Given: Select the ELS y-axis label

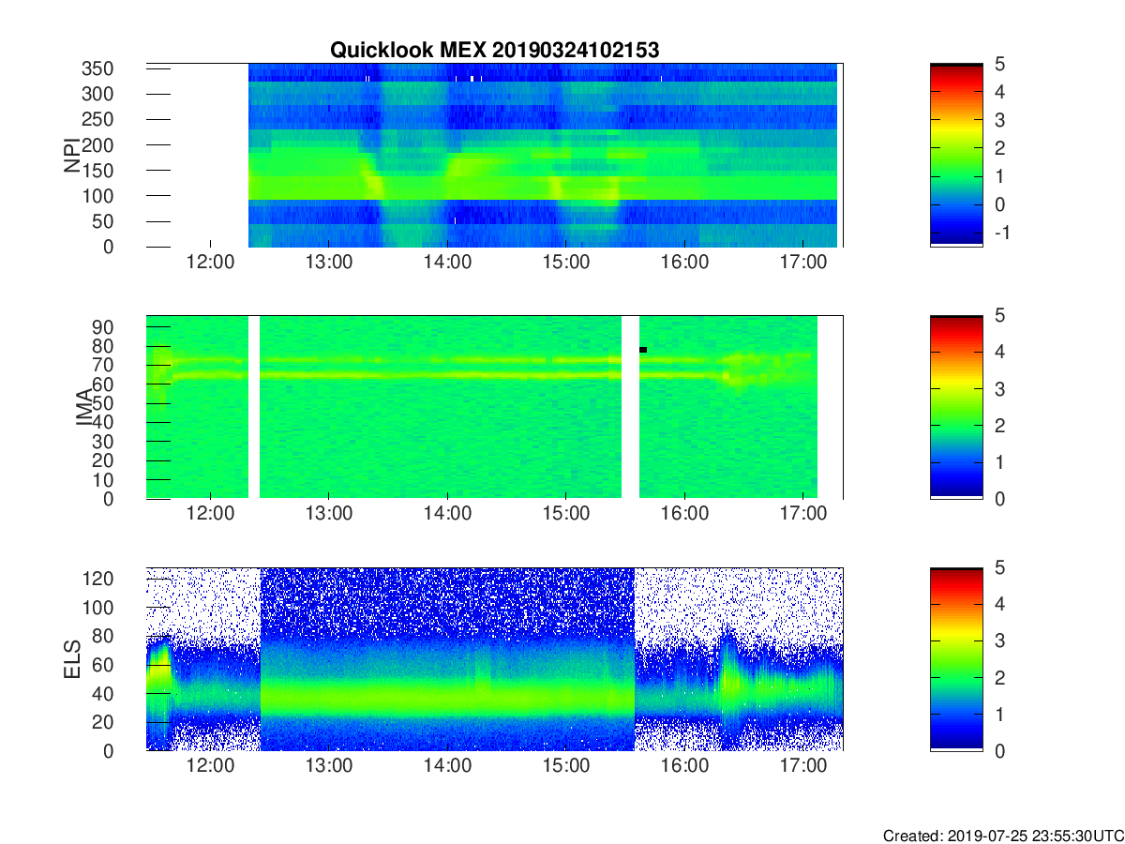Looking at the screenshot, I should [71, 659].
